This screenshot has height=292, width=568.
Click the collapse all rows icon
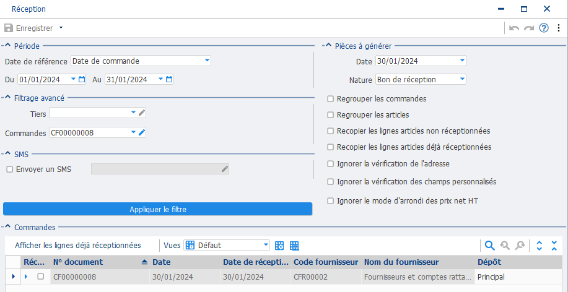[554, 246]
